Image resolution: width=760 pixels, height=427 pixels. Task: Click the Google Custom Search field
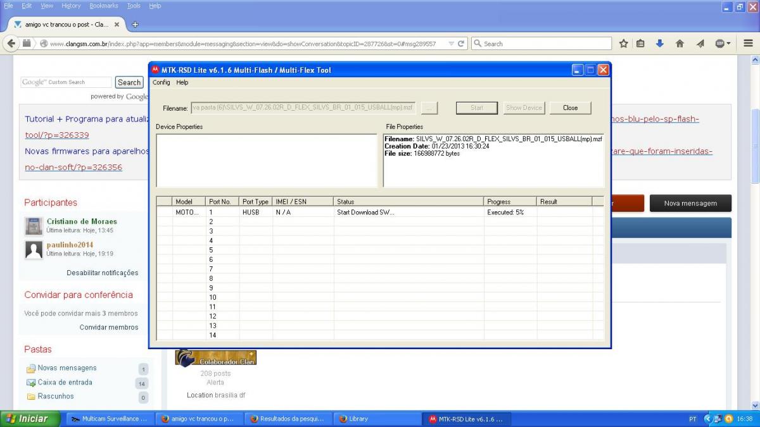[66, 82]
